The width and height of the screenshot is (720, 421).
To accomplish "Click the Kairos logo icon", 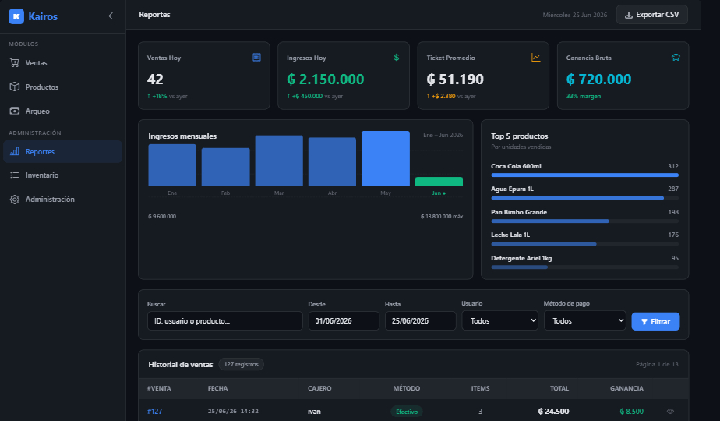I will click(16, 16).
